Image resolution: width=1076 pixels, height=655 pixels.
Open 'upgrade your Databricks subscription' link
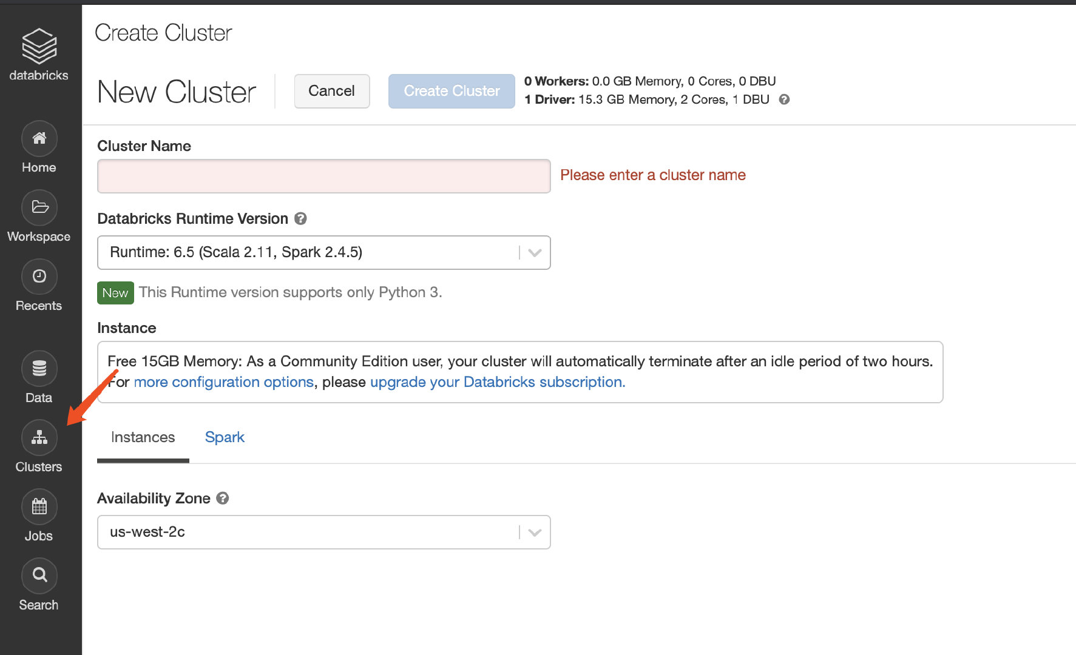point(498,382)
